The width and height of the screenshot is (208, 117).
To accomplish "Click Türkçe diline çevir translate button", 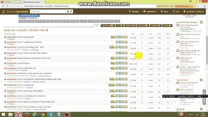I will point(182,6).
